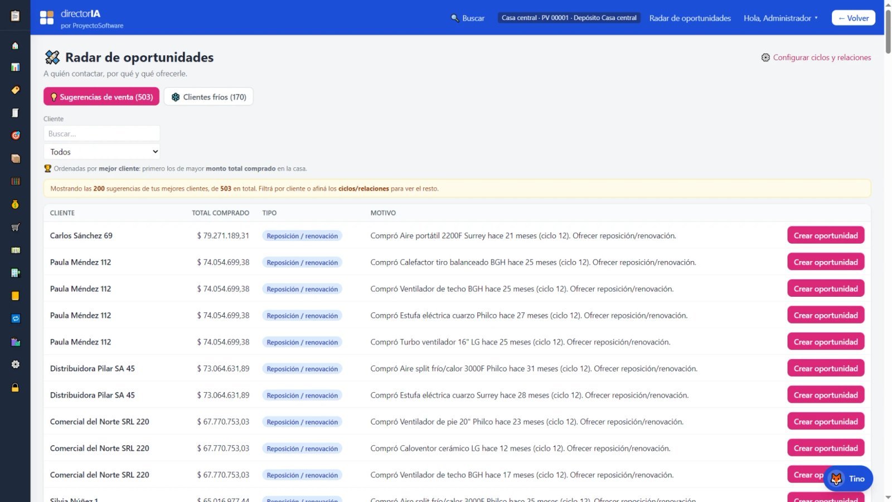Click the TOTAL COMPRADO column header
This screenshot has width=892, height=502.
pos(220,213)
